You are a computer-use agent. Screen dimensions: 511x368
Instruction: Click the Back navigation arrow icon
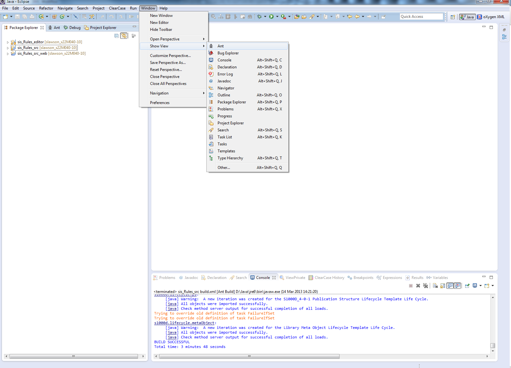pos(357,17)
